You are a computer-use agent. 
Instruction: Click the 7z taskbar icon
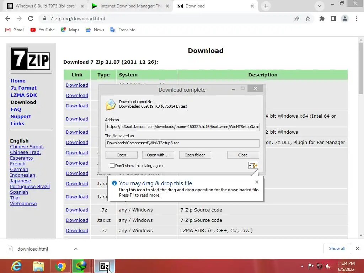point(104,266)
